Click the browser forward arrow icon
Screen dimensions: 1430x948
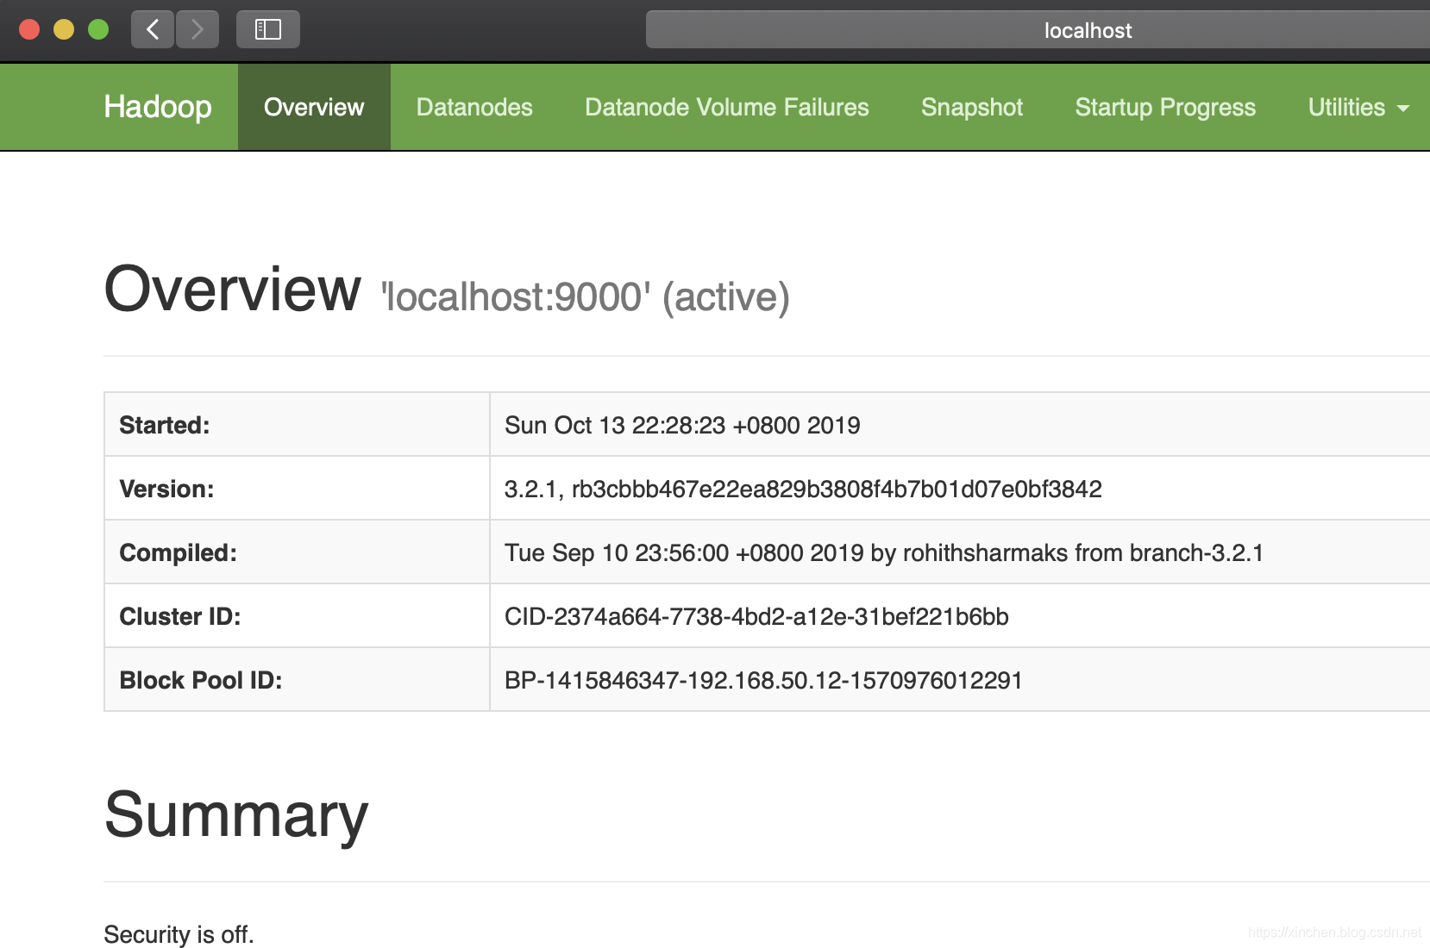click(x=198, y=29)
